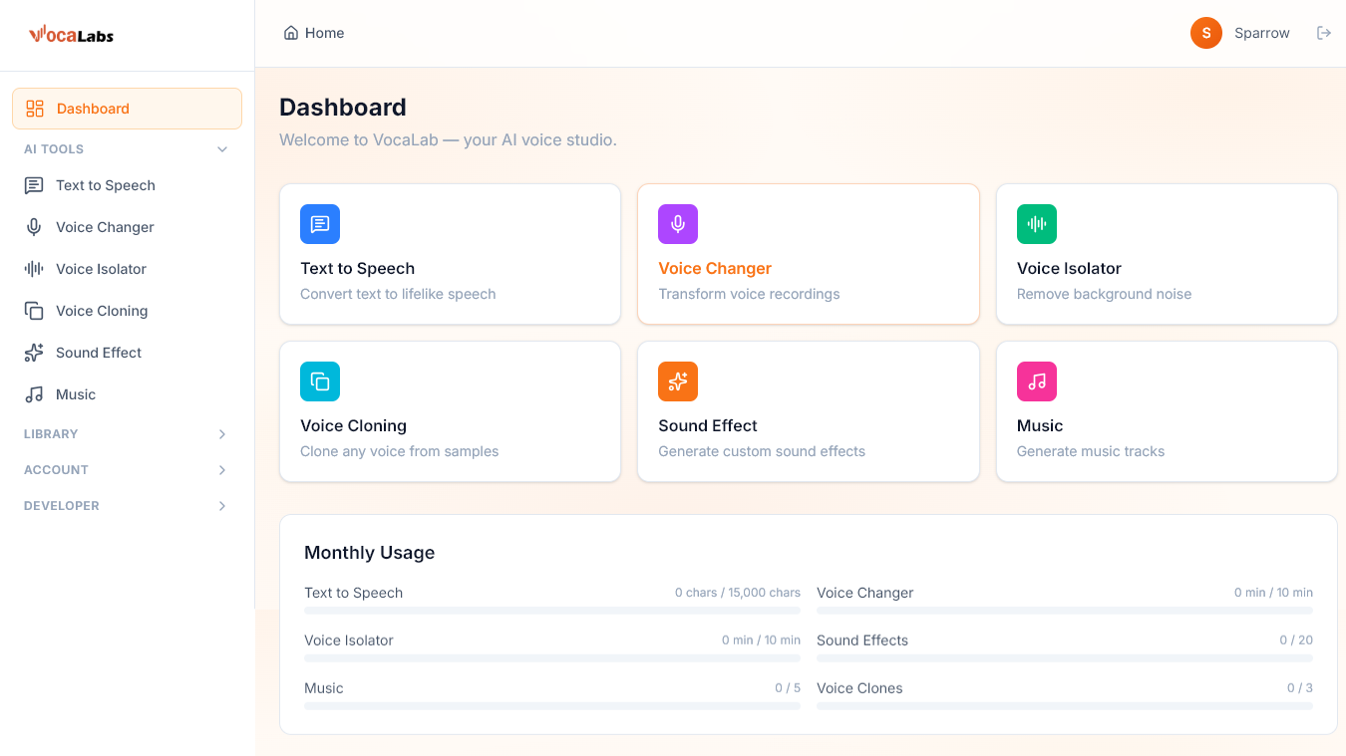Image resolution: width=1346 pixels, height=756 pixels.
Task: Click the Sparrow user avatar
Action: (x=1206, y=33)
